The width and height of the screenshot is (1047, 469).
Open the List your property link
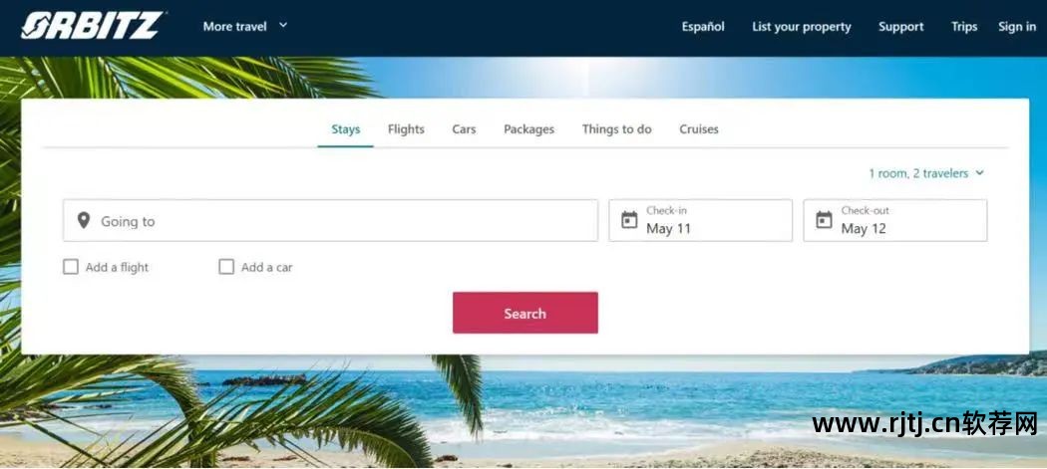(802, 27)
